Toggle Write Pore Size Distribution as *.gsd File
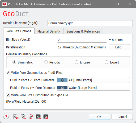Image resolution: width=136 pixels, height=123 pixels. 8,95
